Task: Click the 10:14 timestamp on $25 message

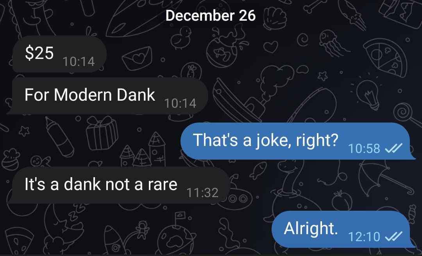Action: coord(79,62)
